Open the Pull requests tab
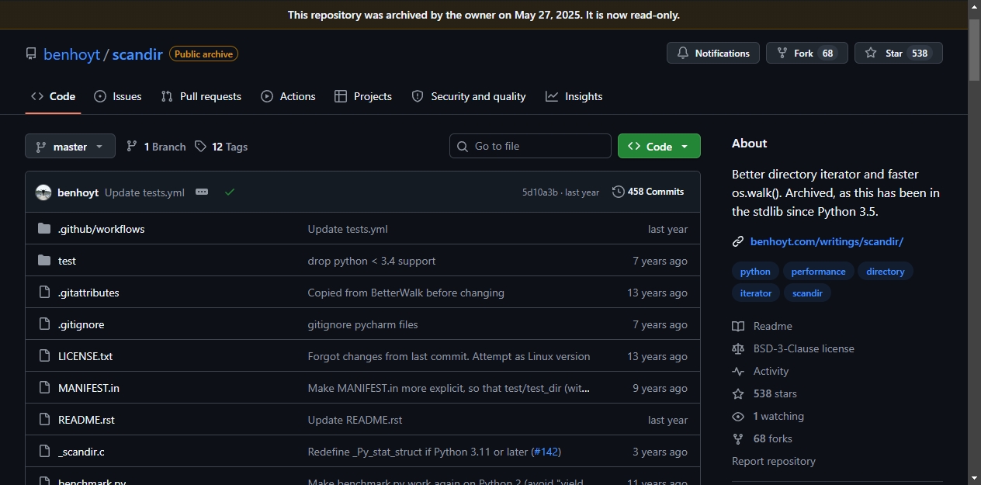Viewport: 981px width, 485px height. tap(201, 96)
